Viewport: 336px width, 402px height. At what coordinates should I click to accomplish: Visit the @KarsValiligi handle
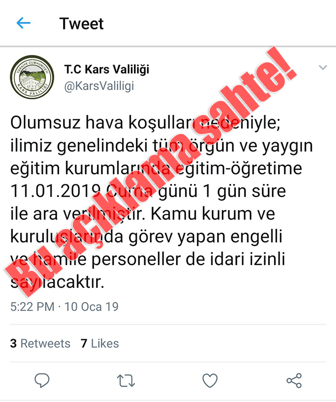coord(99,86)
